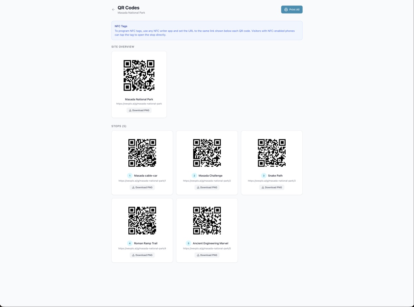Click the URL ending masada-national-park/5

coord(207,248)
